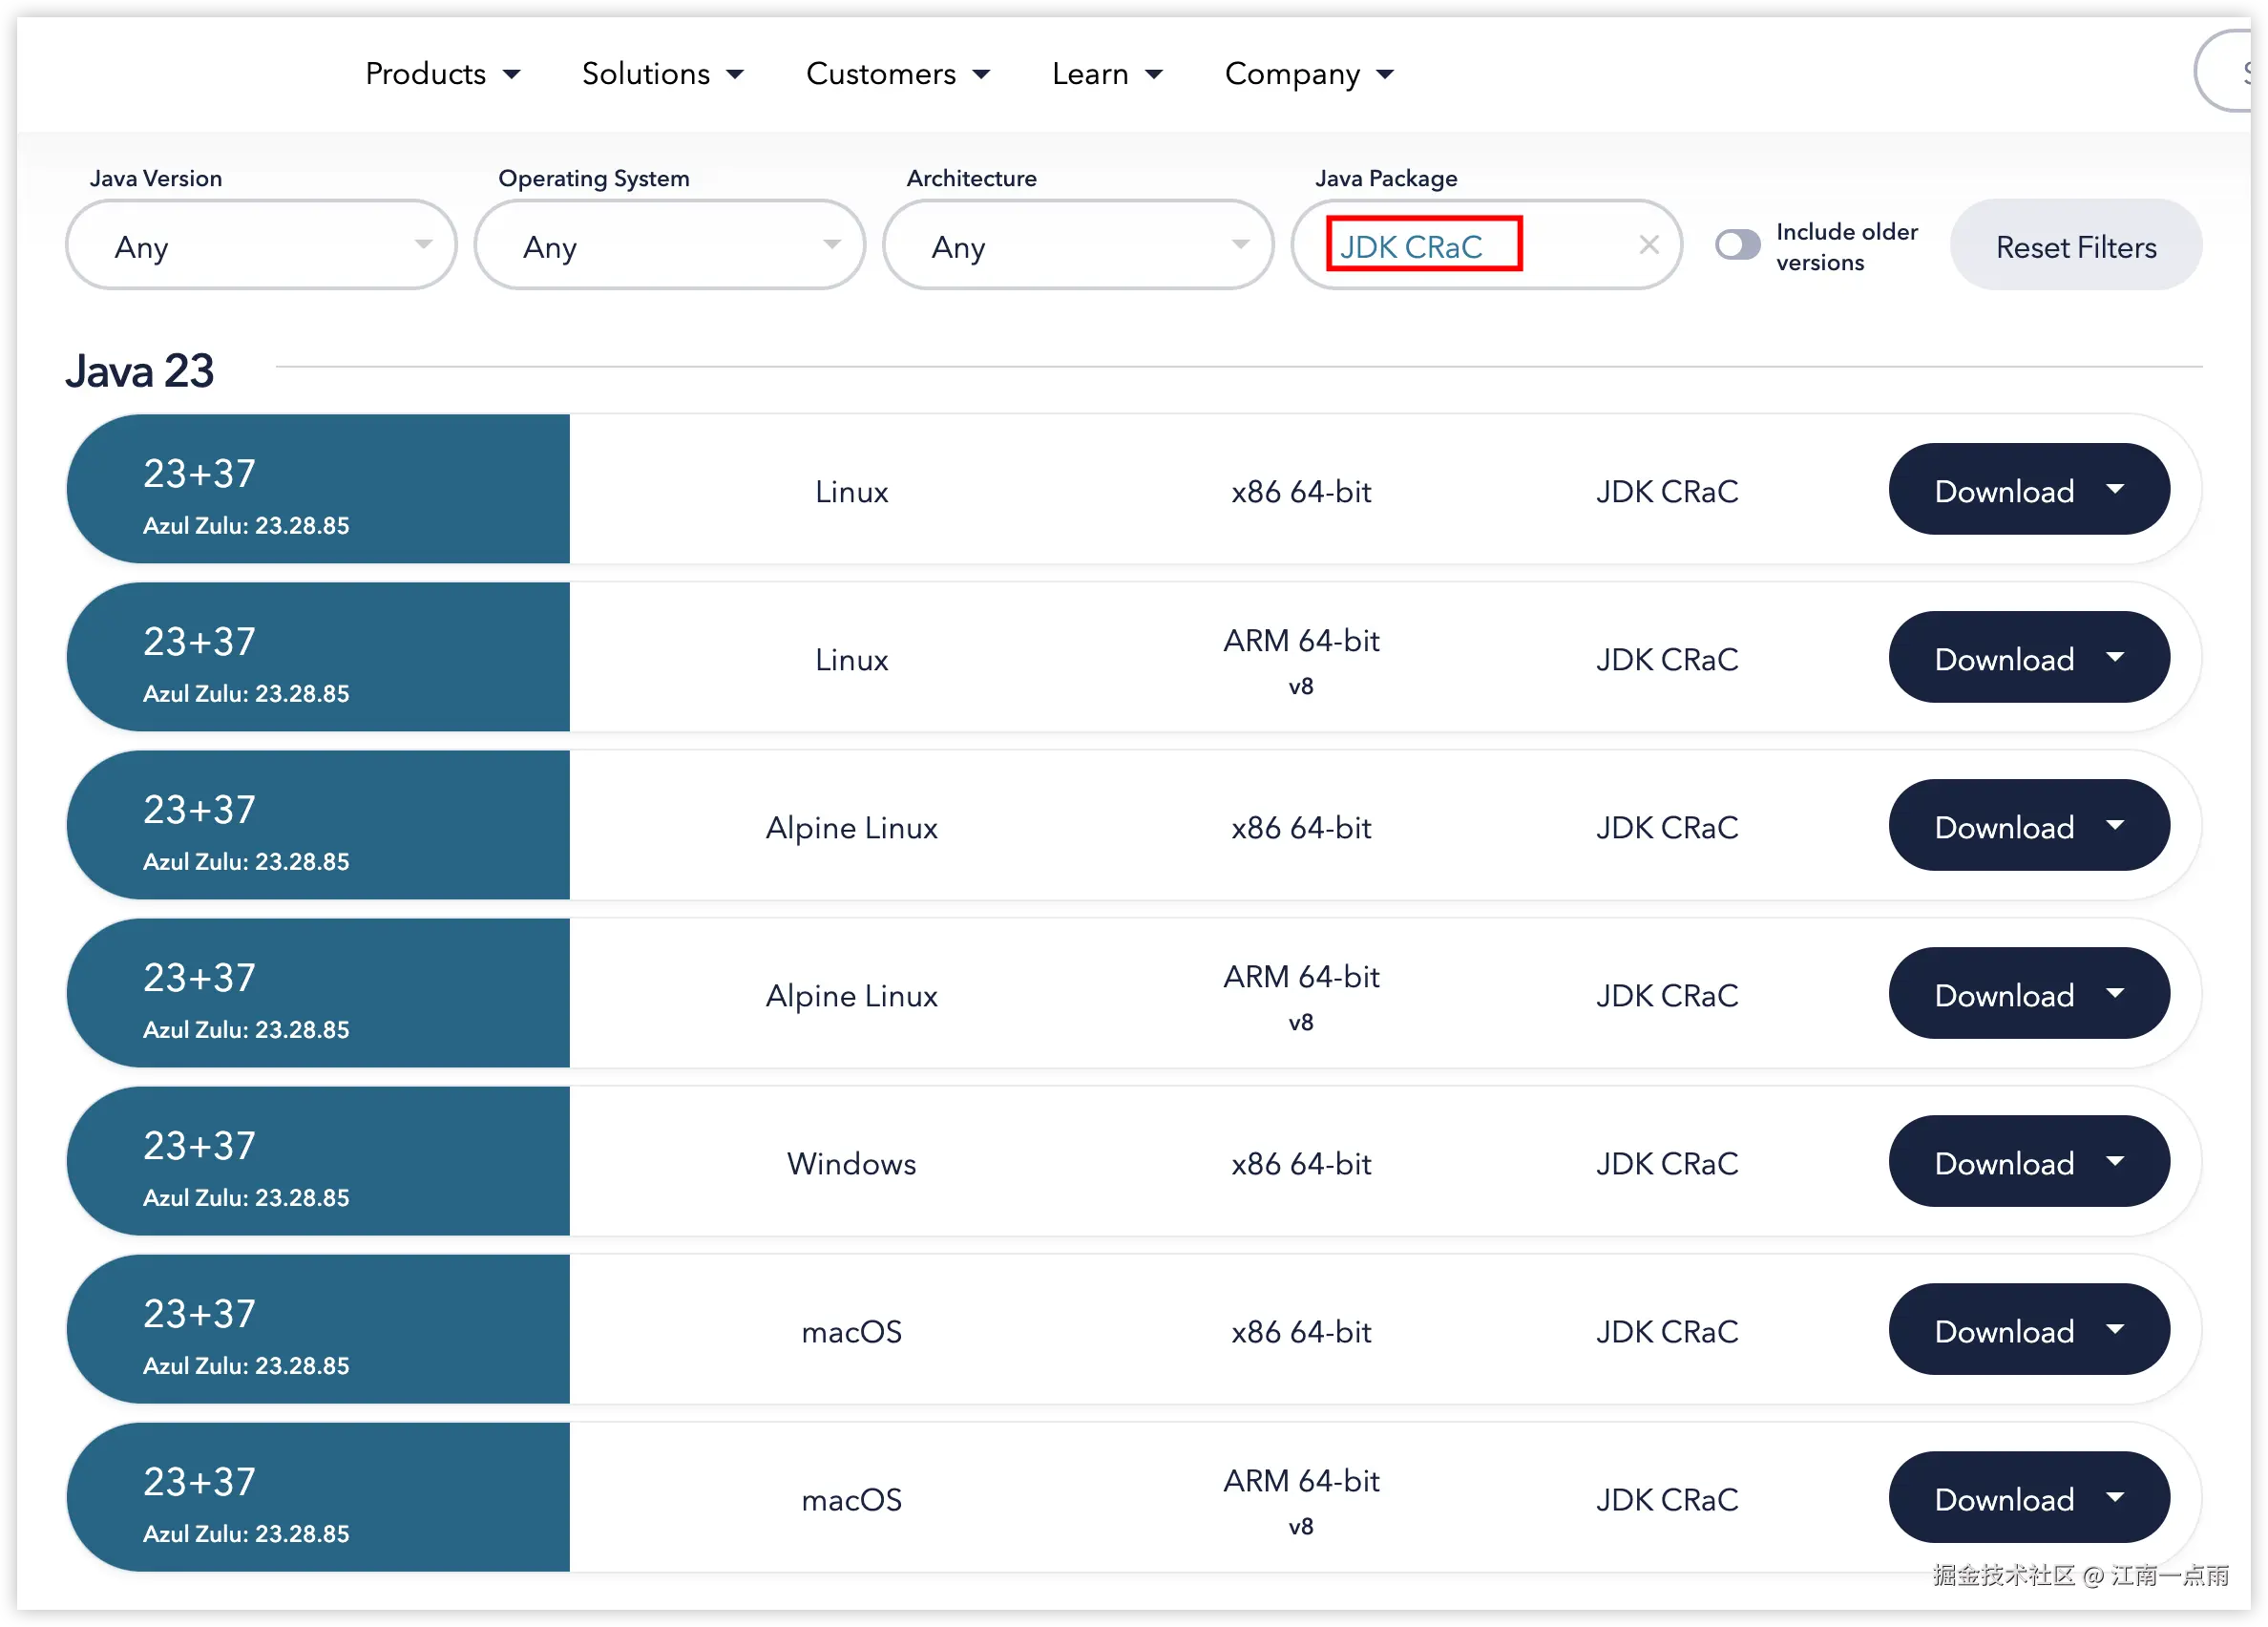Screen dimensions: 2268x1627
Task: Expand the Learn menu arrow
Action: 1154,75
